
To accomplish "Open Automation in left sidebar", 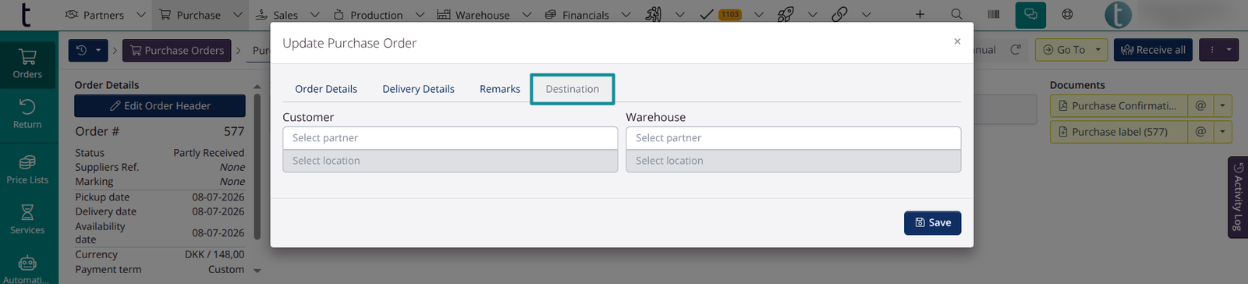I will point(27,269).
